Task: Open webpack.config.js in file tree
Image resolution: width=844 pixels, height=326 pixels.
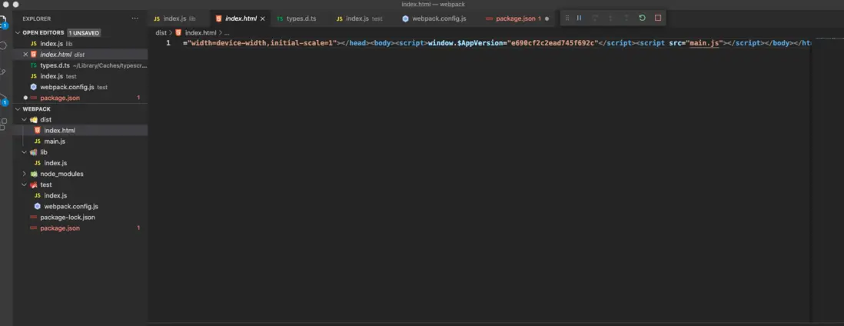Action: (81, 206)
